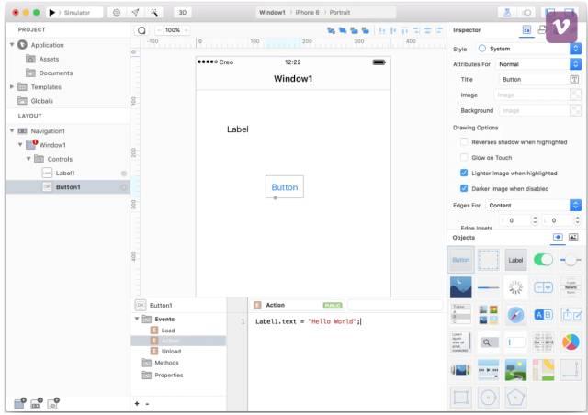This screenshot has width=588, height=415.
Task: Click the Button control on the canvas
Action: point(285,187)
